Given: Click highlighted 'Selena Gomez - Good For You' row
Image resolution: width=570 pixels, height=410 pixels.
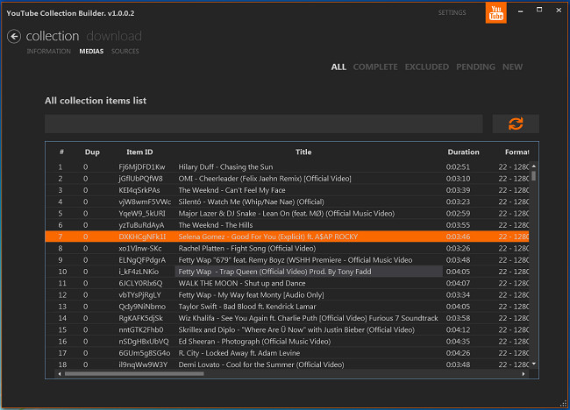Looking at the screenshot, I should click(x=287, y=237).
